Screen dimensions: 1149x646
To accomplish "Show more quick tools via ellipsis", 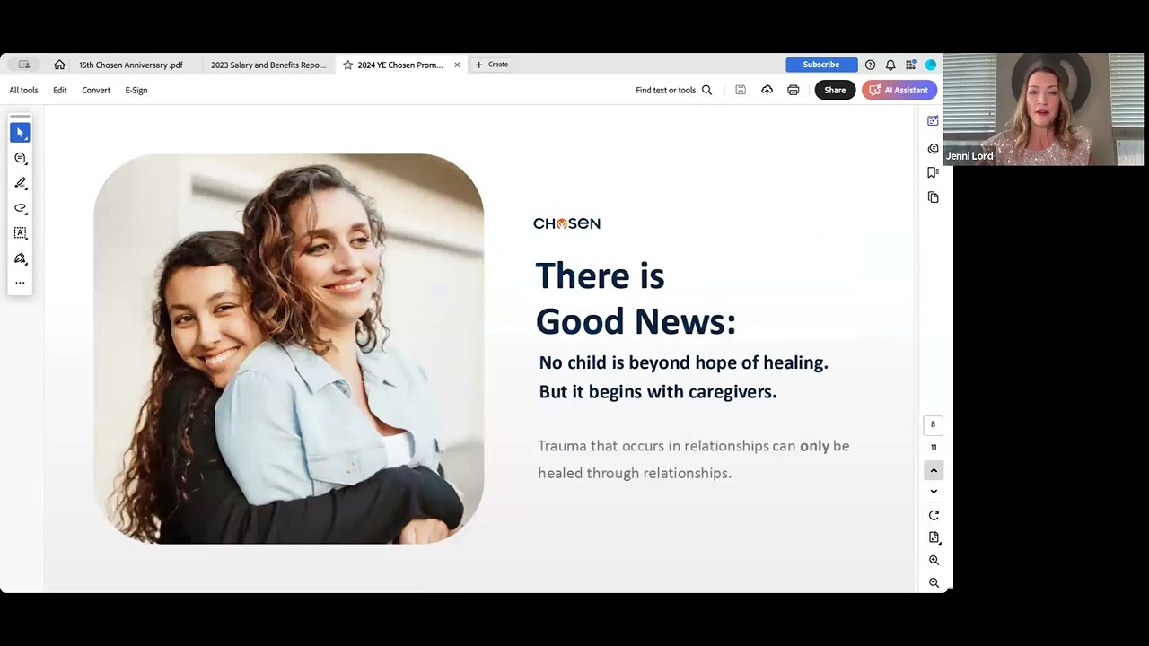I will pos(20,283).
